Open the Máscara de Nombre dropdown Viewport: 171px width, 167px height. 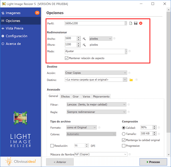[125, 154]
